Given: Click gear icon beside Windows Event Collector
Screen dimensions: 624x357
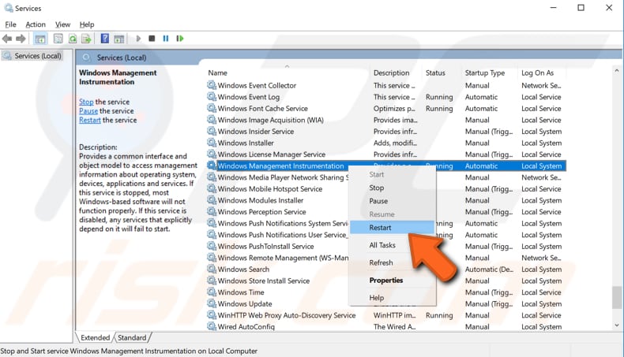Looking at the screenshot, I should (x=212, y=85).
